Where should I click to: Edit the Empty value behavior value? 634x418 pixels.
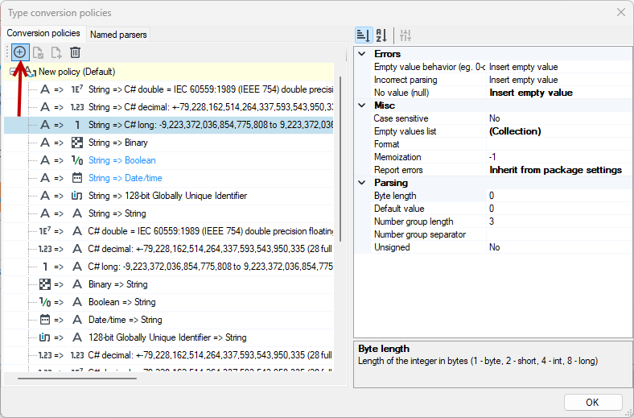point(560,67)
